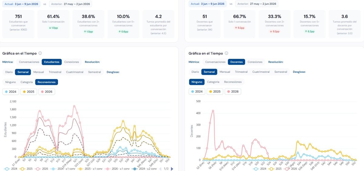
Task: Click the 10.0% Estudiantes con 5+ card
Action: click(x=123, y=24)
